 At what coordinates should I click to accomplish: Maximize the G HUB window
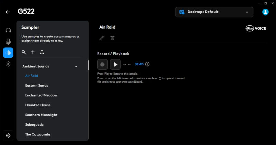coord(266,3)
